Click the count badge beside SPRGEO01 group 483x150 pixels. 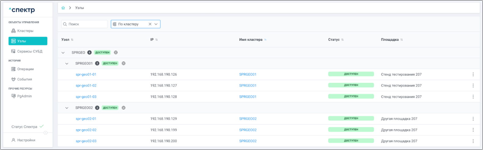click(97, 64)
